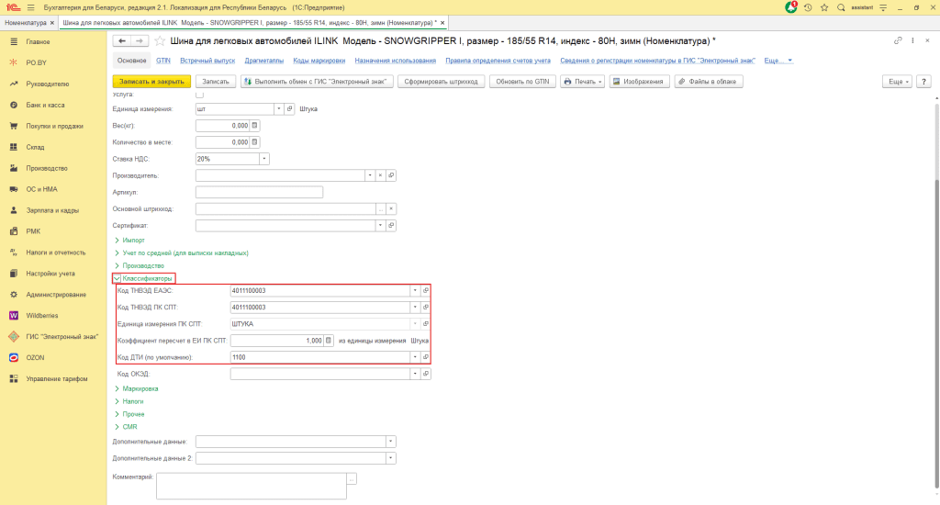
Task: Add this item to favorites star
Action: [x=160, y=40]
